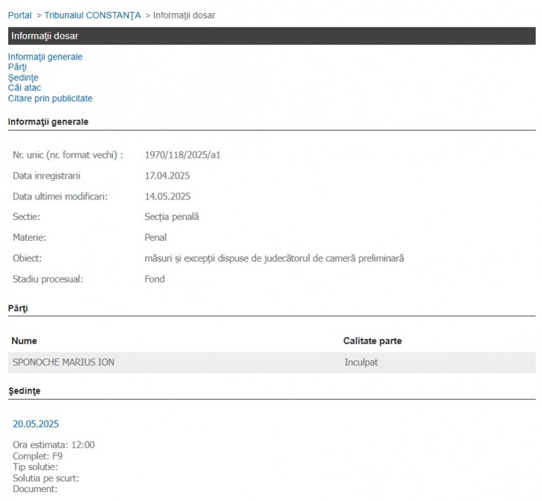Click the bold Părți section heading
The width and height of the screenshot is (542, 501).
pos(18,308)
